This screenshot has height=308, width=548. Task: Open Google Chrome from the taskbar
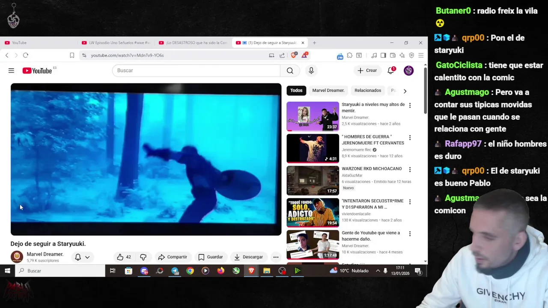point(190,271)
